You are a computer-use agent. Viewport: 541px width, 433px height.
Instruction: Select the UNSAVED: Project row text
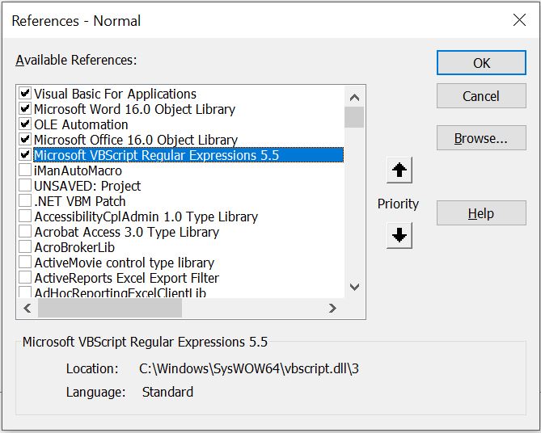coord(87,186)
